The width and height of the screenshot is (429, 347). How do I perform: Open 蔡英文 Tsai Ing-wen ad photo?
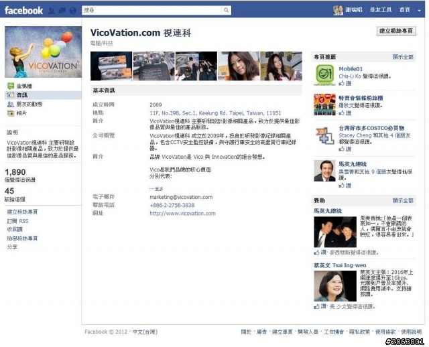point(335,286)
